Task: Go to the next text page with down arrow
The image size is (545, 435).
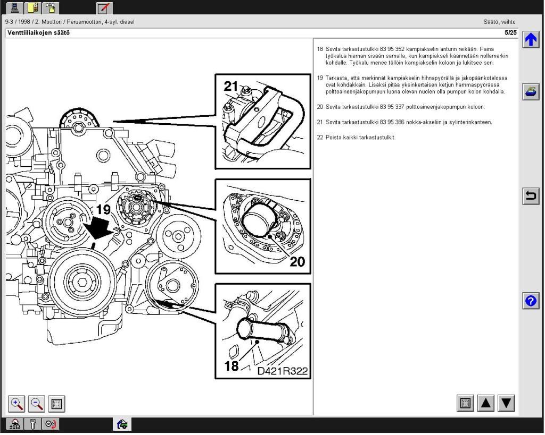Action: click(x=506, y=404)
